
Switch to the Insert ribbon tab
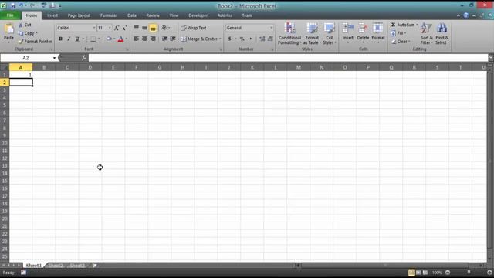52,15
